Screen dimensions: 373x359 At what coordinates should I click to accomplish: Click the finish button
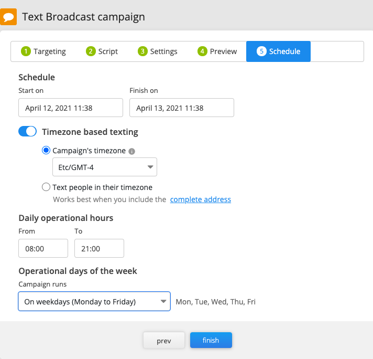pyautogui.click(x=211, y=340)
